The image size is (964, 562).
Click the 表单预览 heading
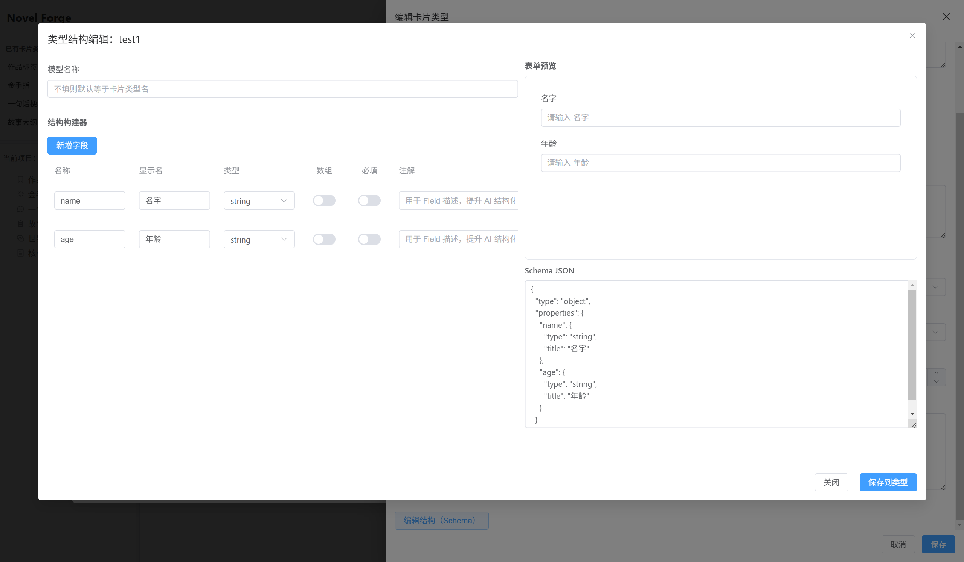[540, 66]
